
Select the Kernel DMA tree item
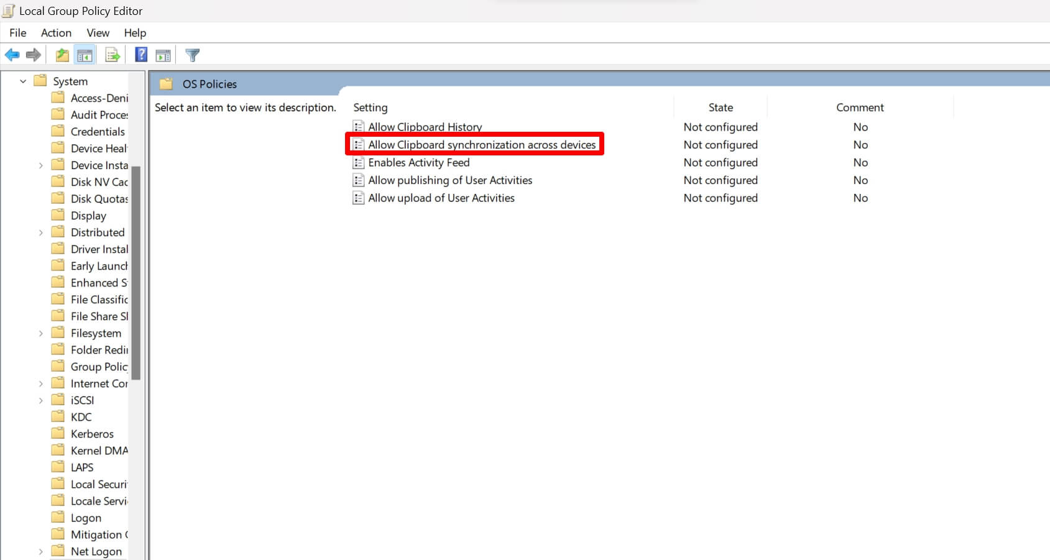pos(99,450)
